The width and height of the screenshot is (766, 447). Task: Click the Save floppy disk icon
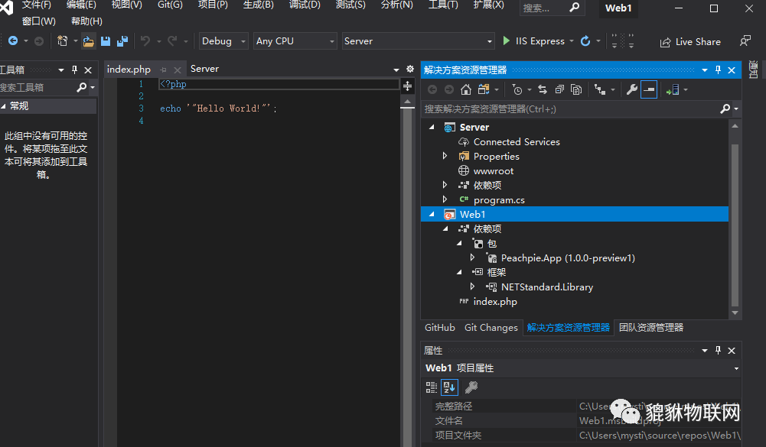point(106,41)
